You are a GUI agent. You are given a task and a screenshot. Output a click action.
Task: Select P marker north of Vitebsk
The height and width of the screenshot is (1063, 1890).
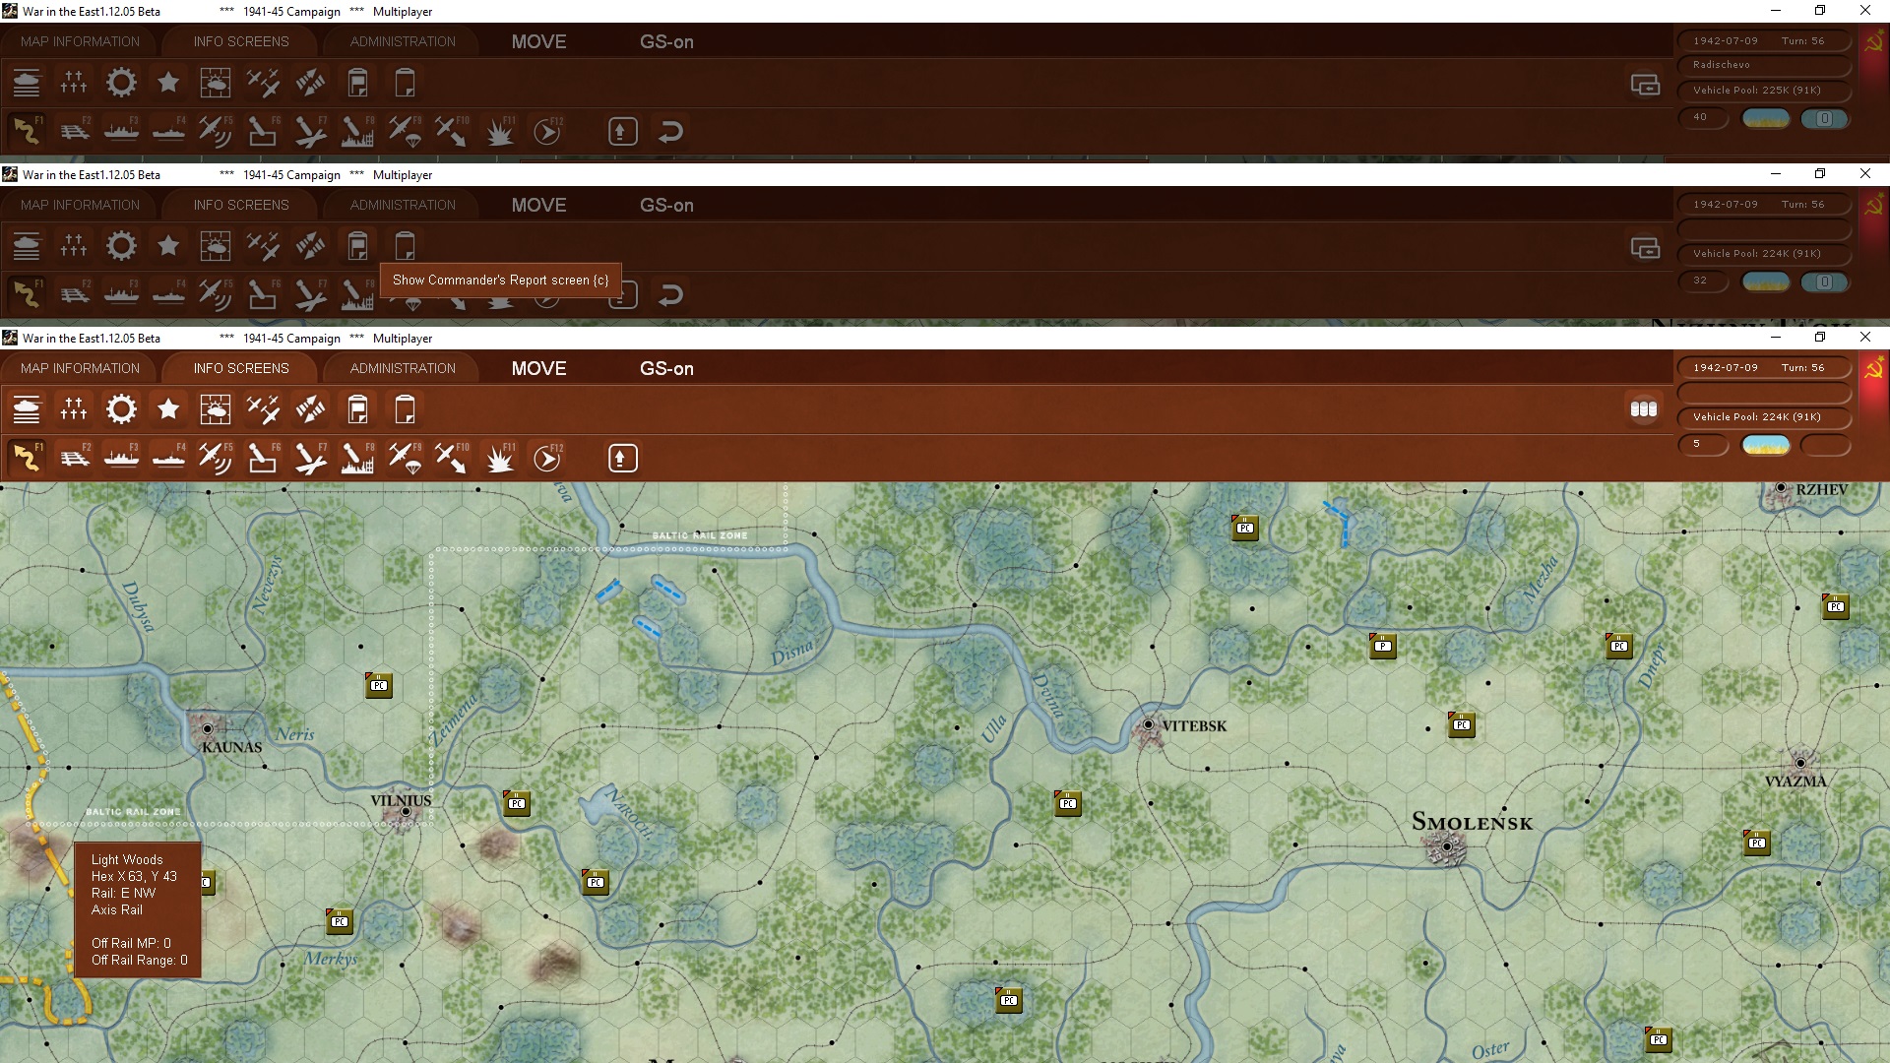click(1383, 646)
